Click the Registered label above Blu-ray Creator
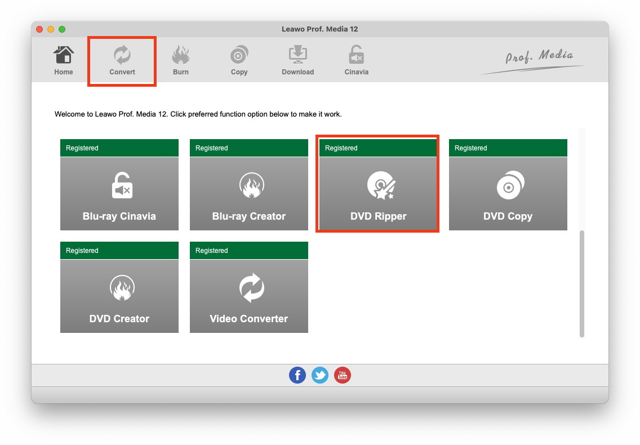640x445 pixels. point(211,148)
